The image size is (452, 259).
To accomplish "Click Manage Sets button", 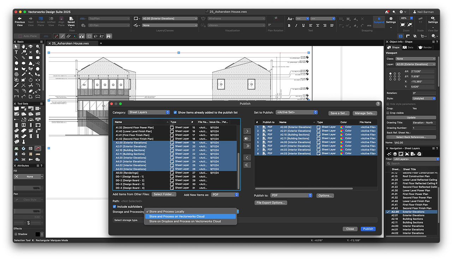I will point(365,113).
